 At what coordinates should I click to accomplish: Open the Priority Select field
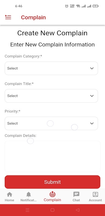pyautogui.click(x=51, y=123)
